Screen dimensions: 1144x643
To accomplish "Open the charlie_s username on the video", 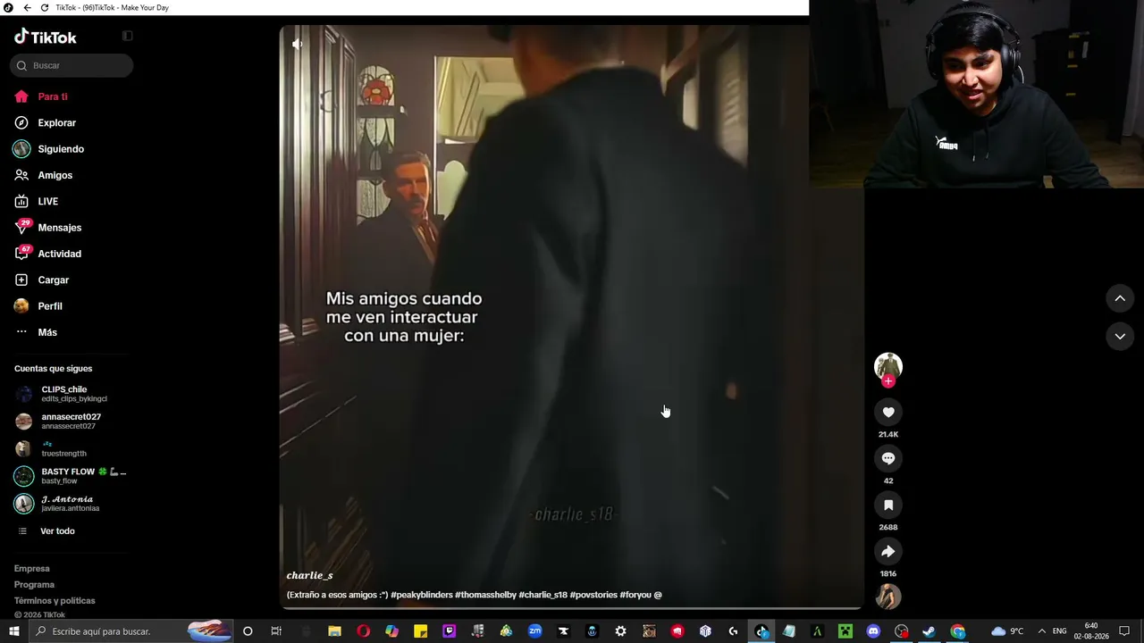I will pyautogui.click(x=309, y=576).
